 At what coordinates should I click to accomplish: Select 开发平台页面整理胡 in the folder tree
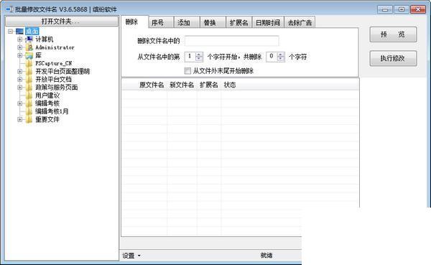point(62,72)
